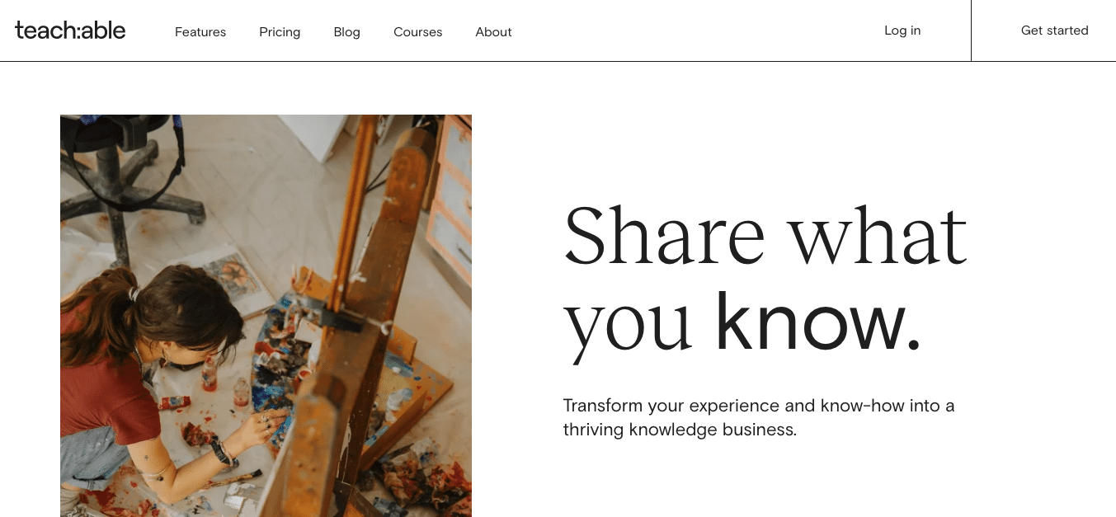
Task: Visit the About page
Action: (x=493, y=32)
